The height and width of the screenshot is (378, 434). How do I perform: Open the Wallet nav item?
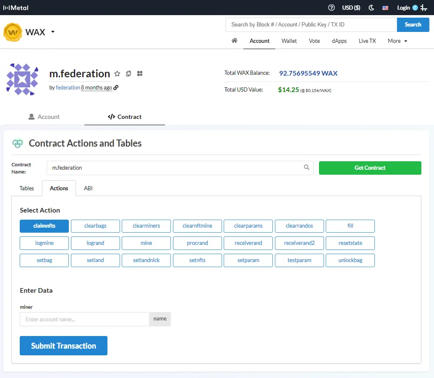pos(289,41)
